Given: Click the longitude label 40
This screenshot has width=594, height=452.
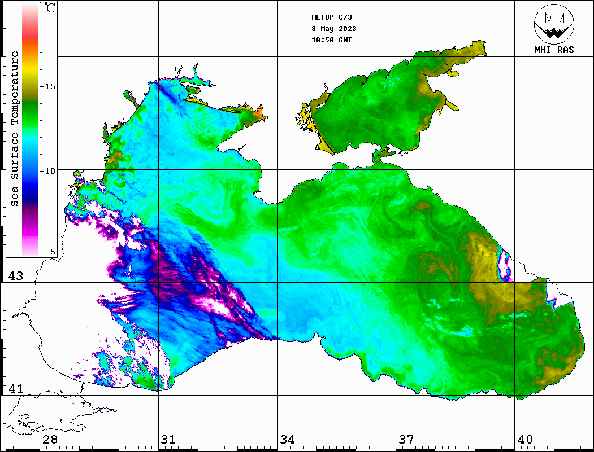Looking at the screenshot, I should pos(525,440).
